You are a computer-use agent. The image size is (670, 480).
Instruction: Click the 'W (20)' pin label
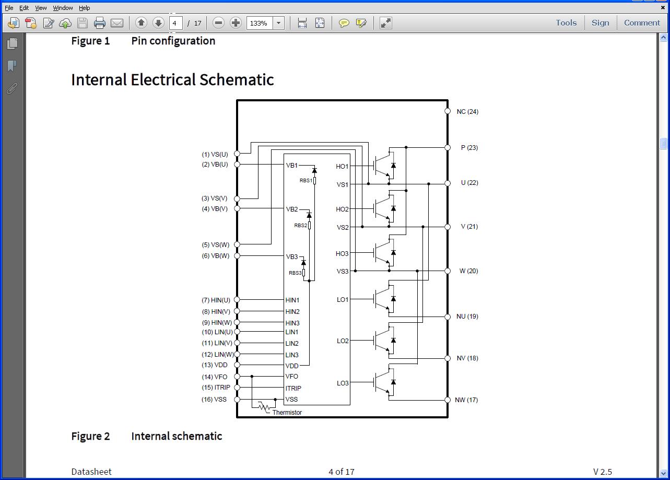[468, 271]
